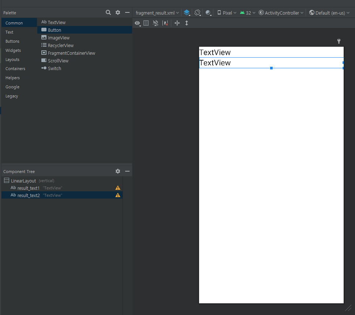Select result_text2 in Component Tree
The width and height of the screenshot is (355, 315).
pos(62,195)
